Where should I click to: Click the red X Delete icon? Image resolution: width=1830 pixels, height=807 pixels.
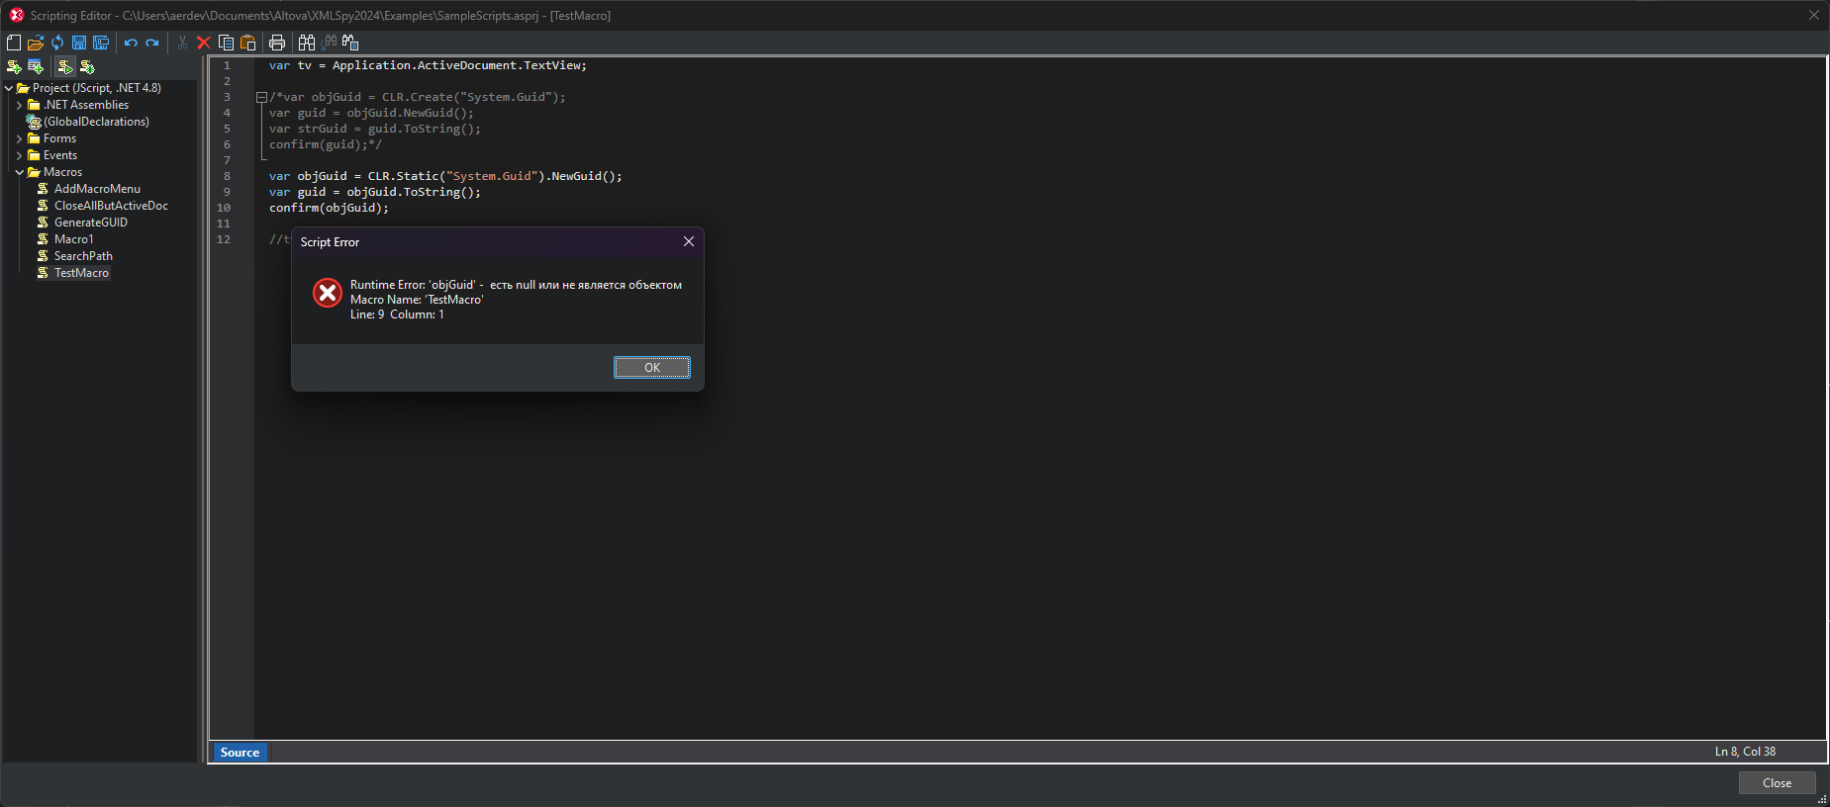[204, 43]
